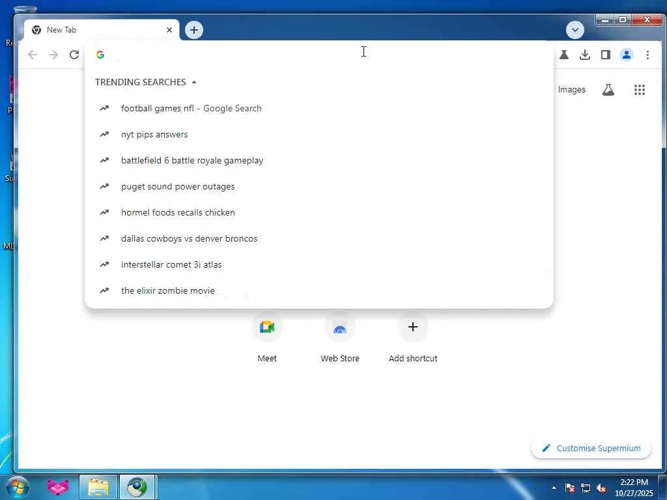
Task: Open the profile avatar menu
Action: [627, 55]
